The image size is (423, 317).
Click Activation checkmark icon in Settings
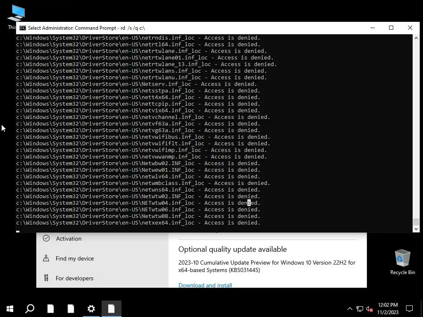[x=46, y=238]
